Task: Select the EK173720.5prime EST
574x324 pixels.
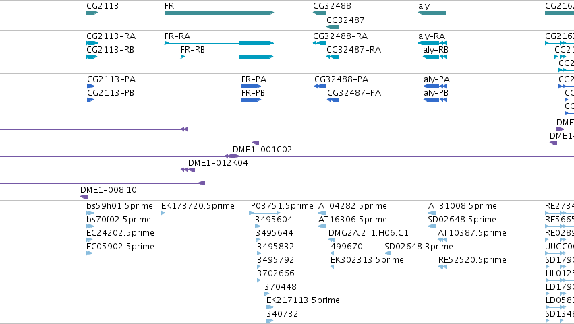Action: coord(163,213)
